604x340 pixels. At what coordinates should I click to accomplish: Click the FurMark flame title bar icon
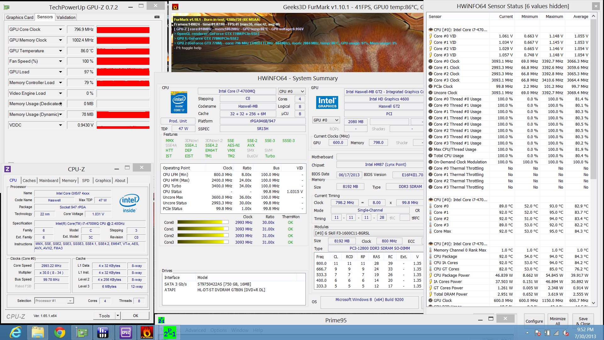[175, 7]
